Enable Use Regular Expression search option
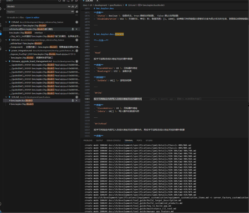249x213 pixels. point(76,7)
